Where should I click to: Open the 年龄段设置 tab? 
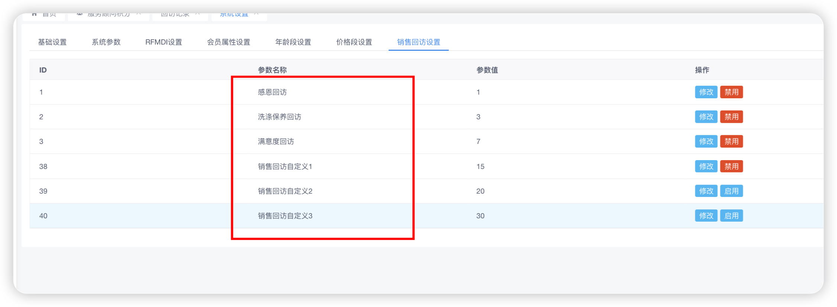293,42
